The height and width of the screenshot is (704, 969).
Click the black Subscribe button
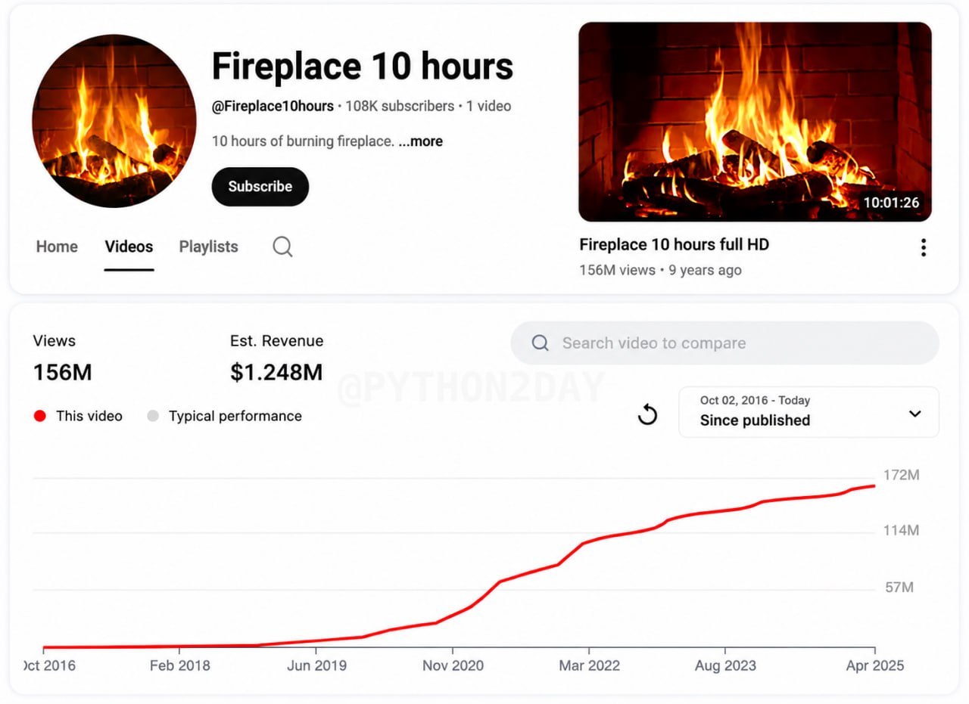pyautogui.click(x=260, y=187)
